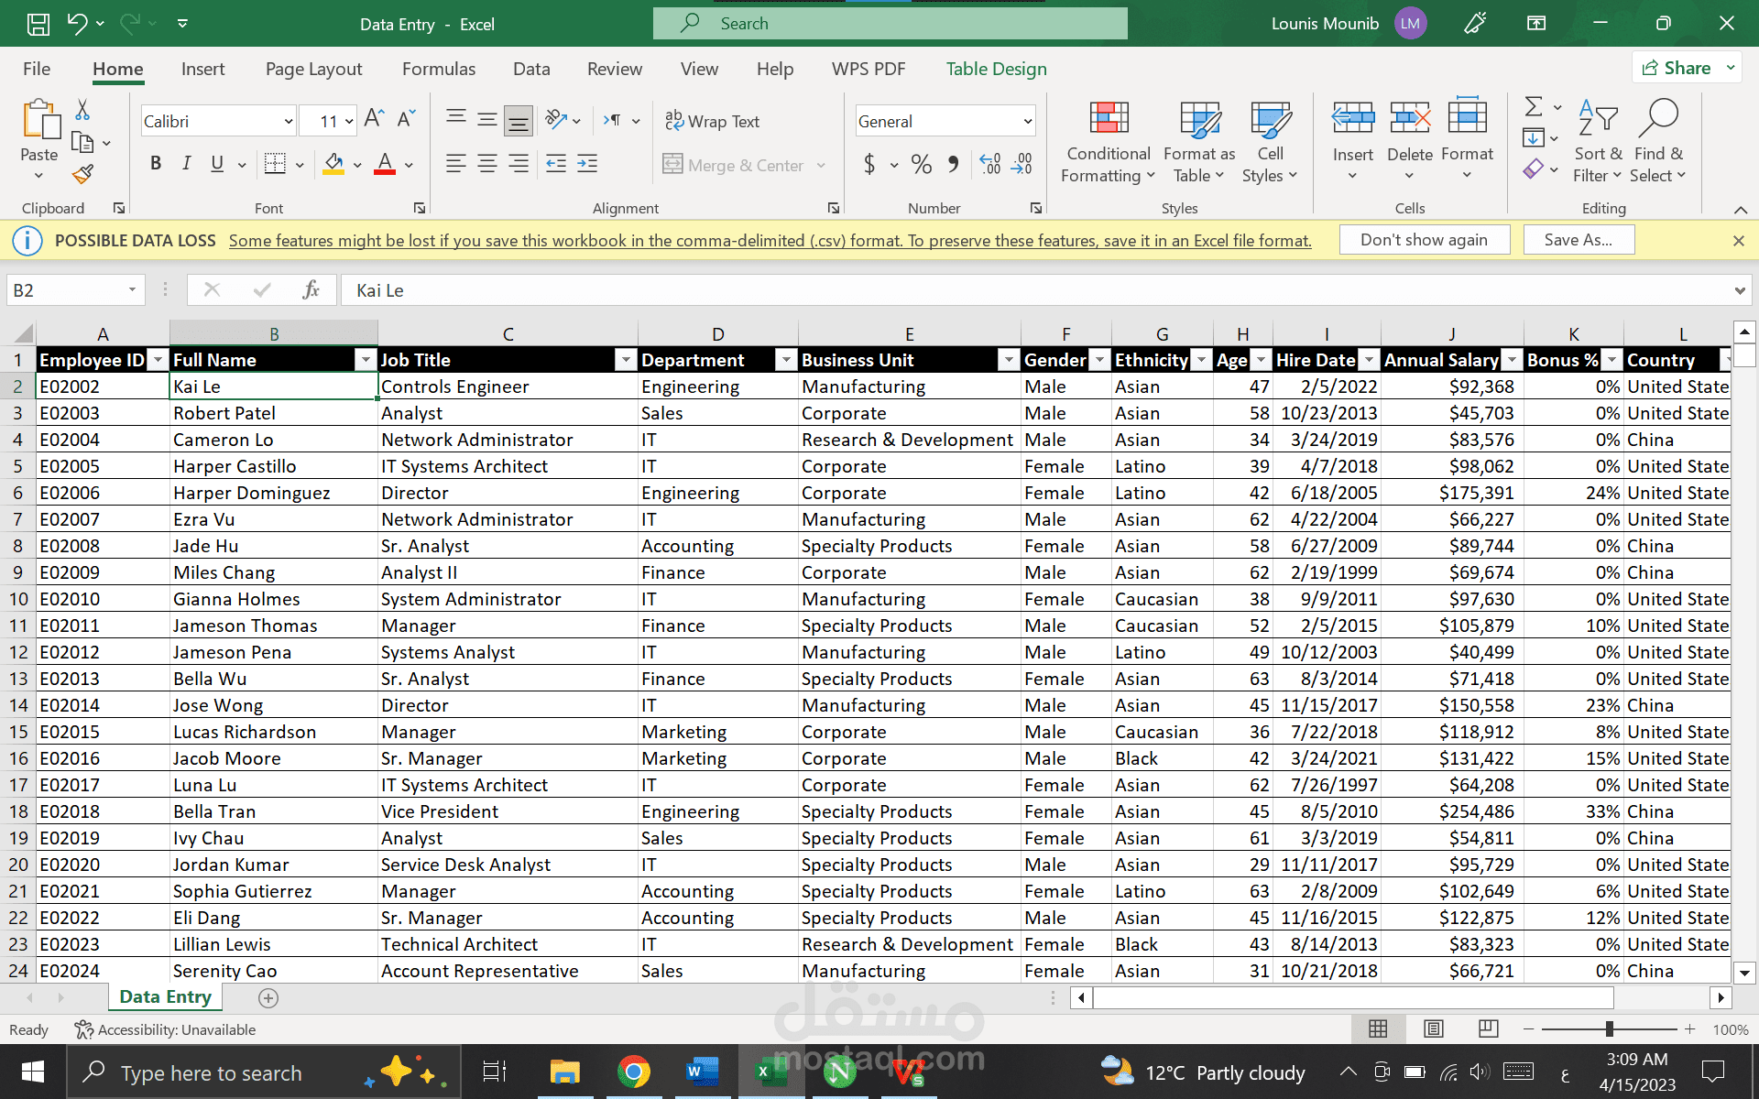Screen dimensions: 1759x1099
Task: Center text horizontally in the cell
Action: point(487,164)
